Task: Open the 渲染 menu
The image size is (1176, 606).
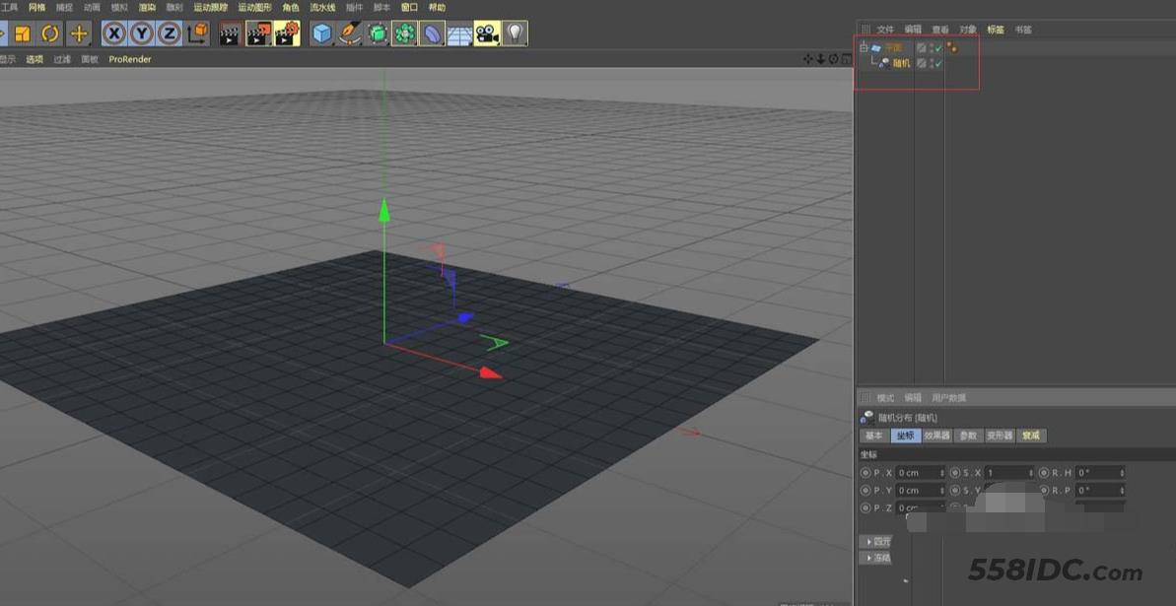Action: pyautogui.click(x=147, y=7)
